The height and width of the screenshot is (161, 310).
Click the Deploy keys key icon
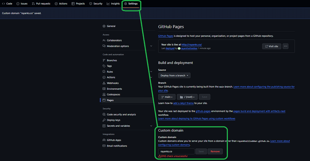[105, 120]
